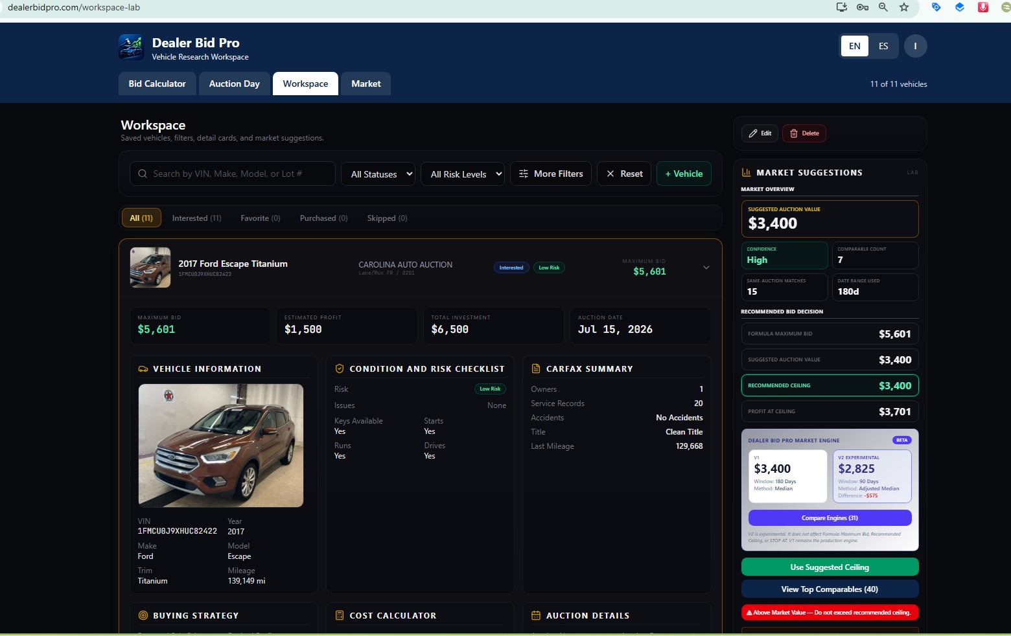Open More Filters panel
The width and height of the screenshot is (1011, 636).
tap(551, 174)
